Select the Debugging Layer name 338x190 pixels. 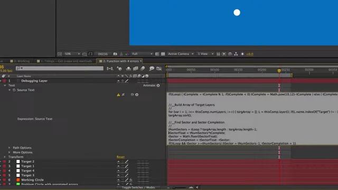point(34,81)
